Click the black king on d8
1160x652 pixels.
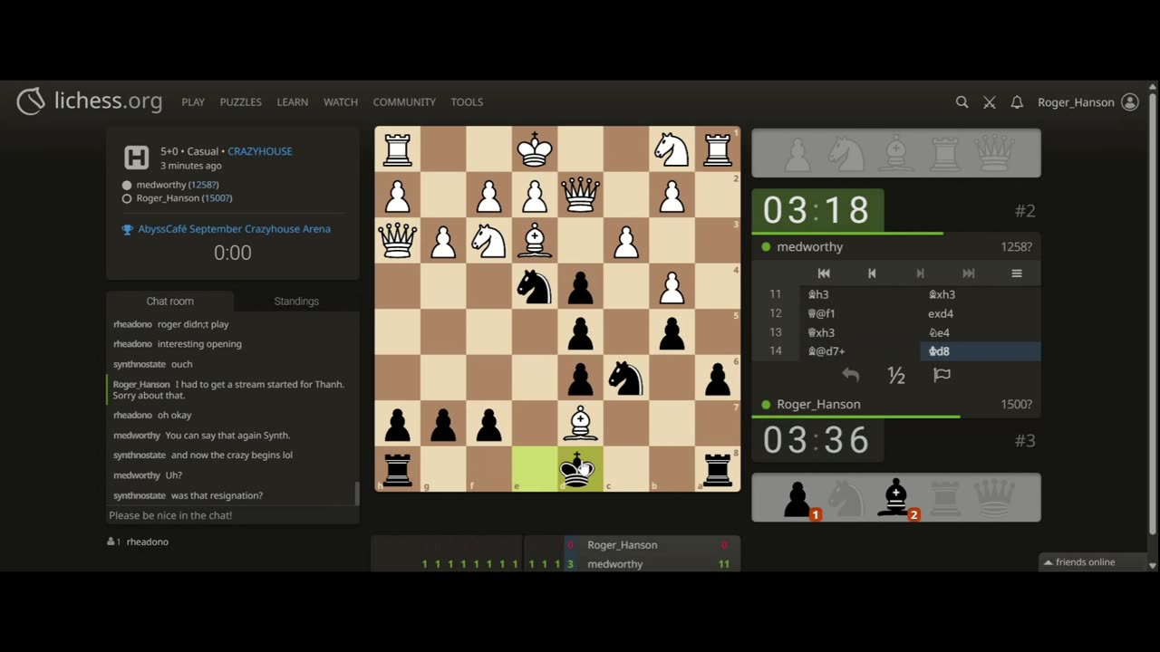pyautogui.click(x=580, y=469)
